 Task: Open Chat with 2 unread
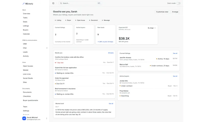(x=35, y=48)
